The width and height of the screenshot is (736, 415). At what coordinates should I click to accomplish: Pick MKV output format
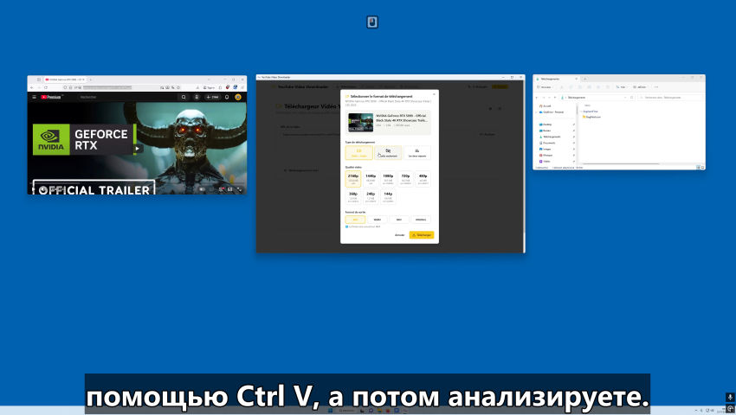click(x=399, y=220)
